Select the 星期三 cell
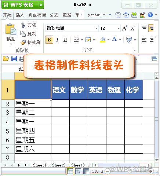Viewport: 160px width, 176px height. tap(33, 121)
